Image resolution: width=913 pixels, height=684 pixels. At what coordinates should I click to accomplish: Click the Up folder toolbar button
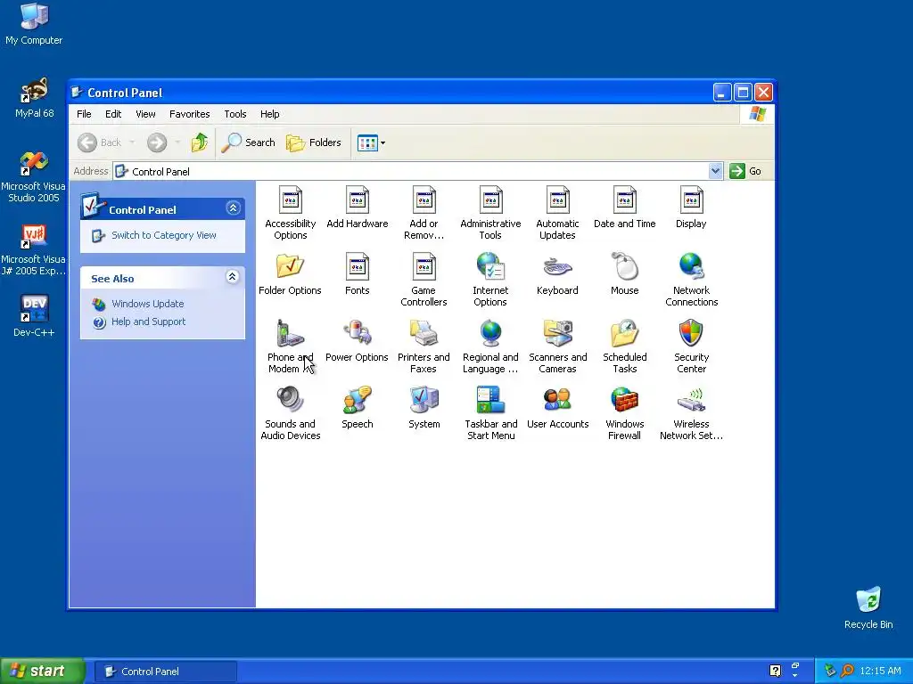point(199,142)
